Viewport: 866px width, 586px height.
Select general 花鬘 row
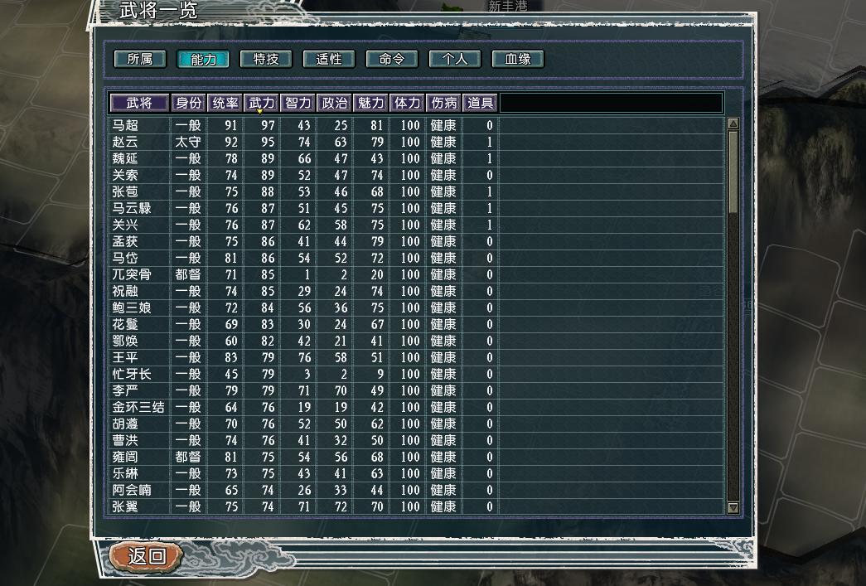417,324
